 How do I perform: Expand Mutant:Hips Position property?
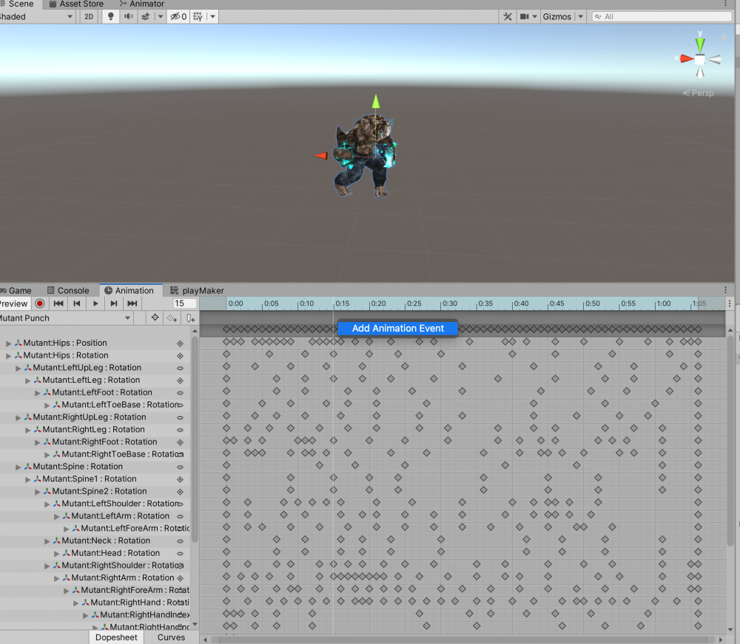[8, 343]
